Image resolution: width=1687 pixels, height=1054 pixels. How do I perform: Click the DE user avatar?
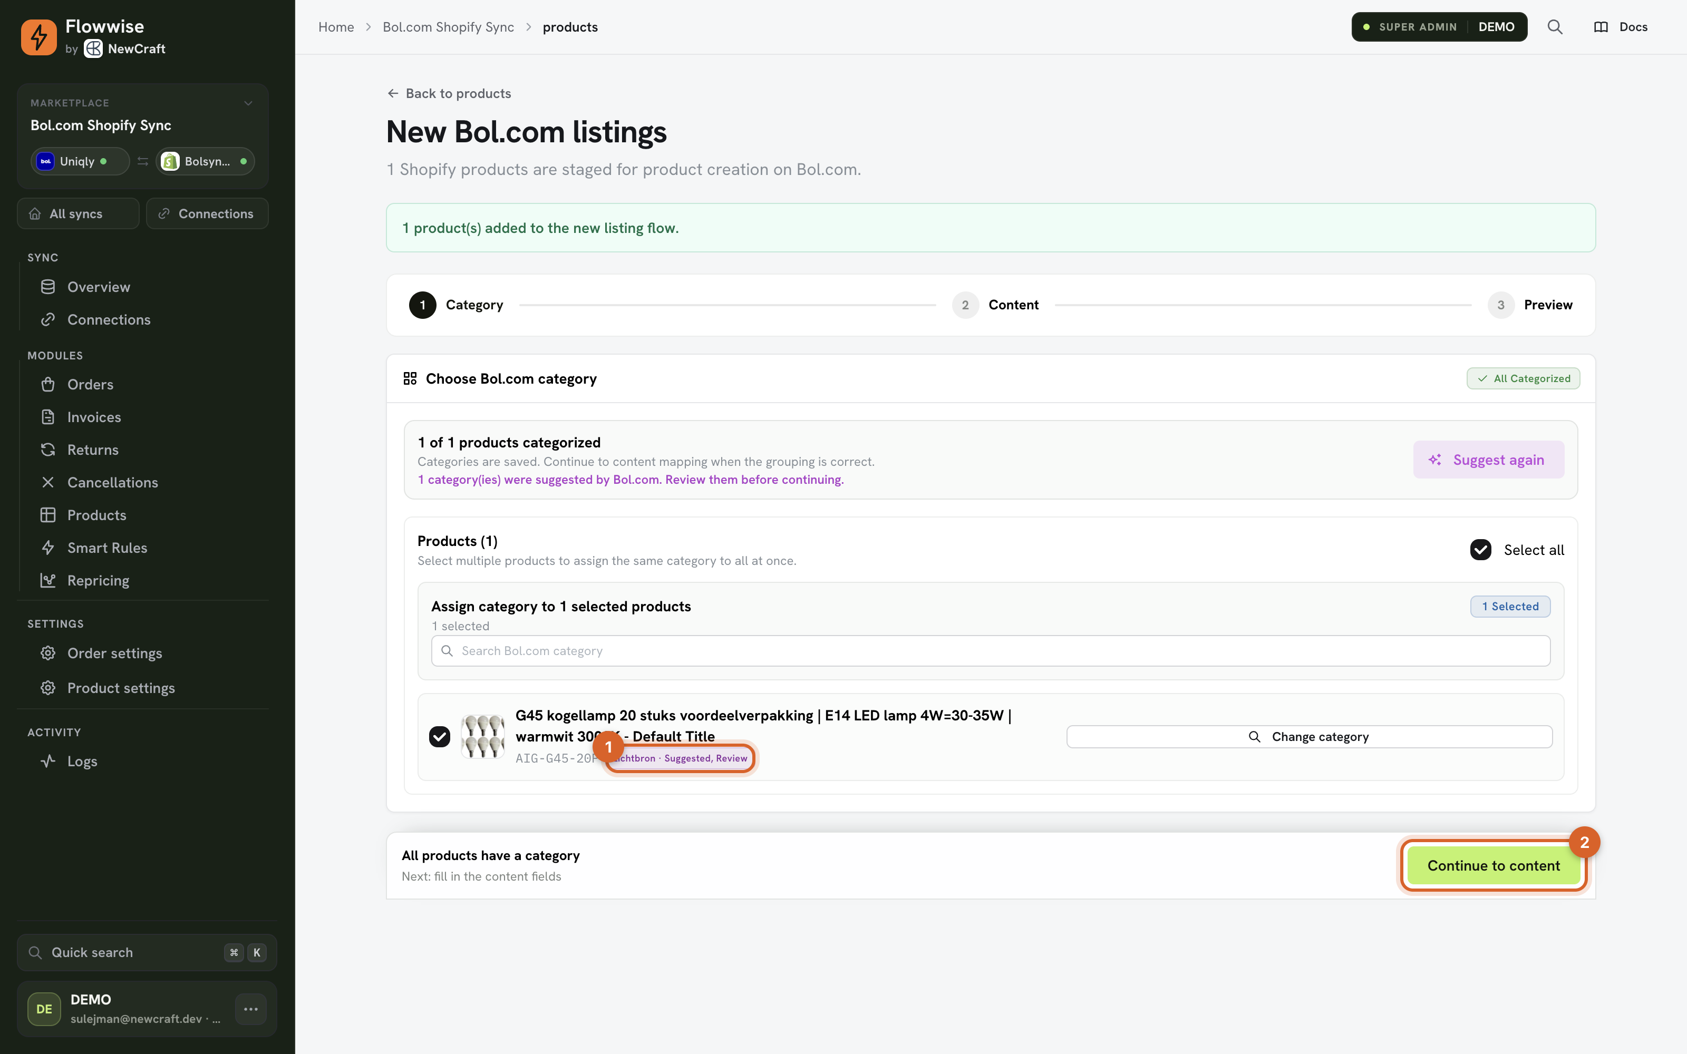(45, 1009)
